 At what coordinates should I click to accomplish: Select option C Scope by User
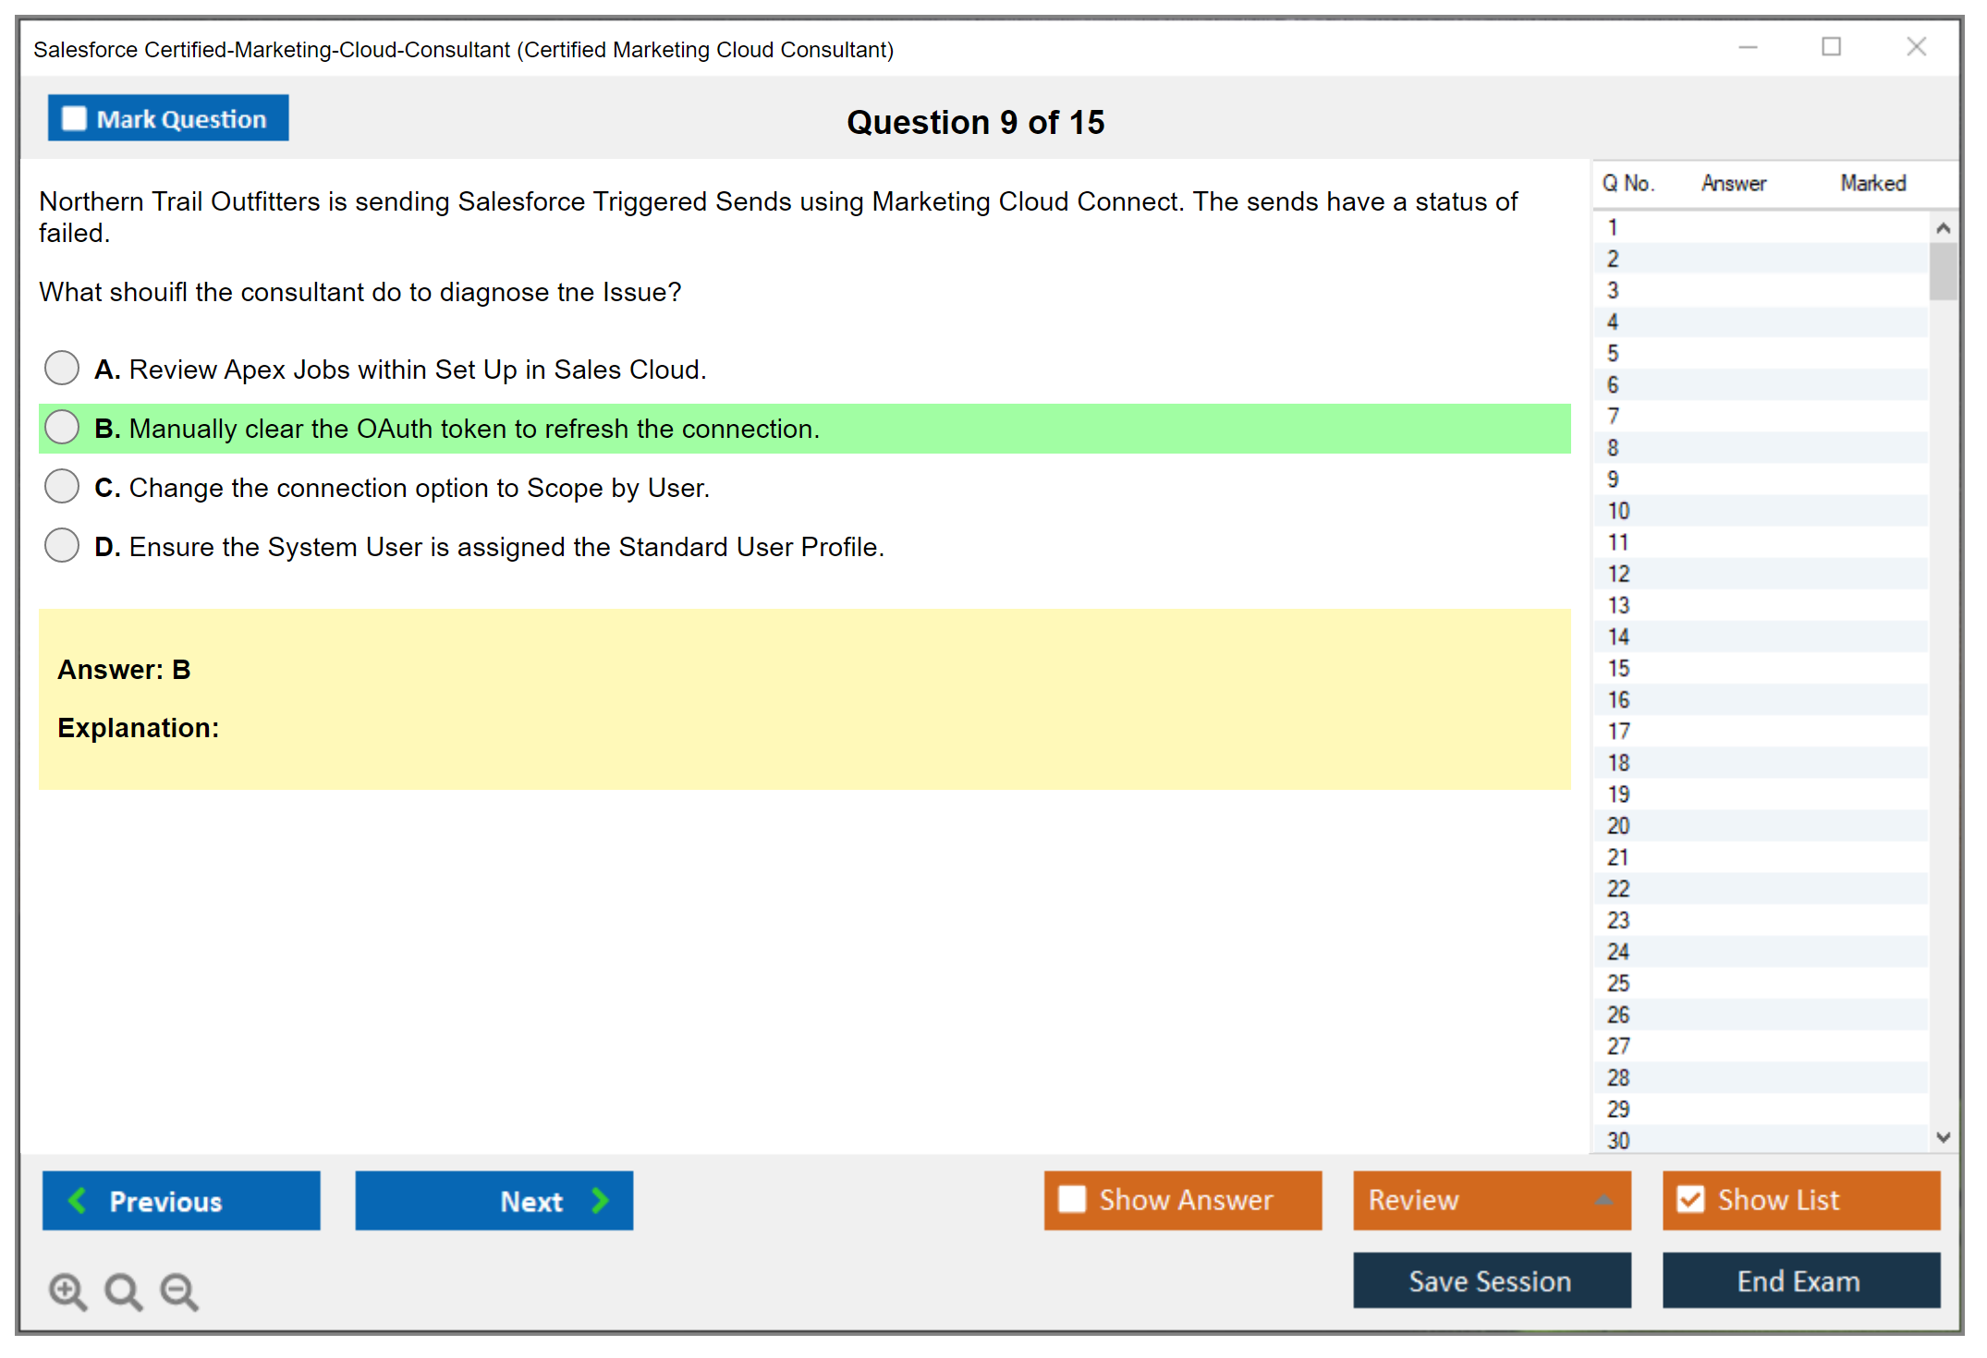click(x=62, y=486)
